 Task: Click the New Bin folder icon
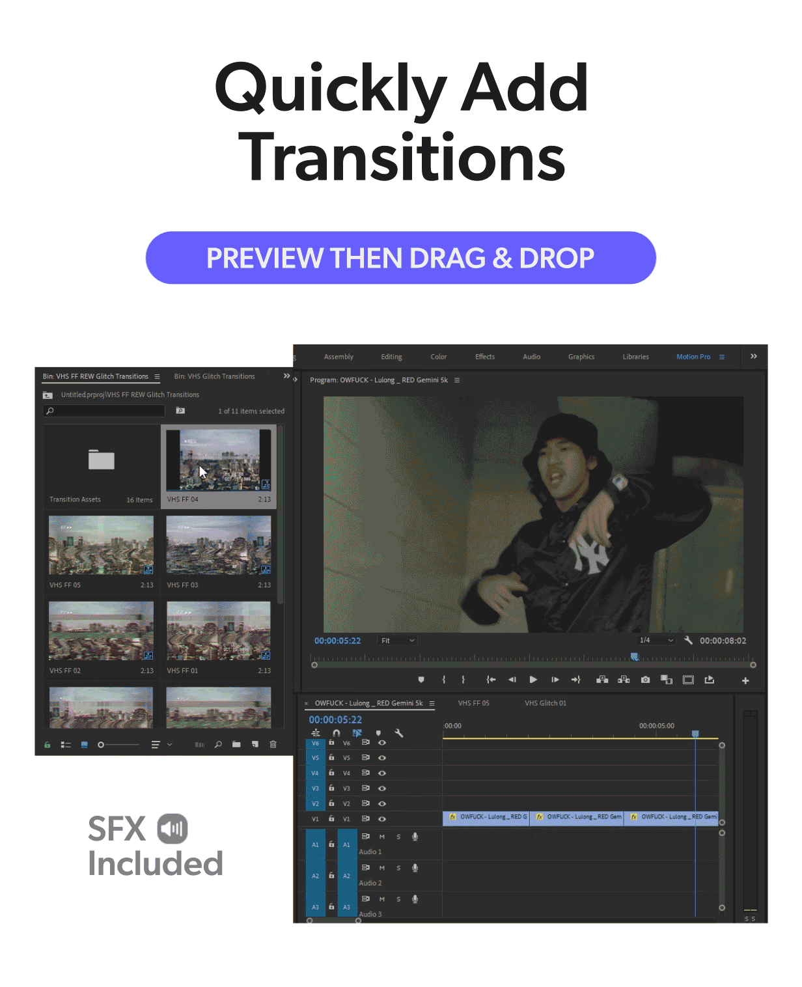point(236,744)
